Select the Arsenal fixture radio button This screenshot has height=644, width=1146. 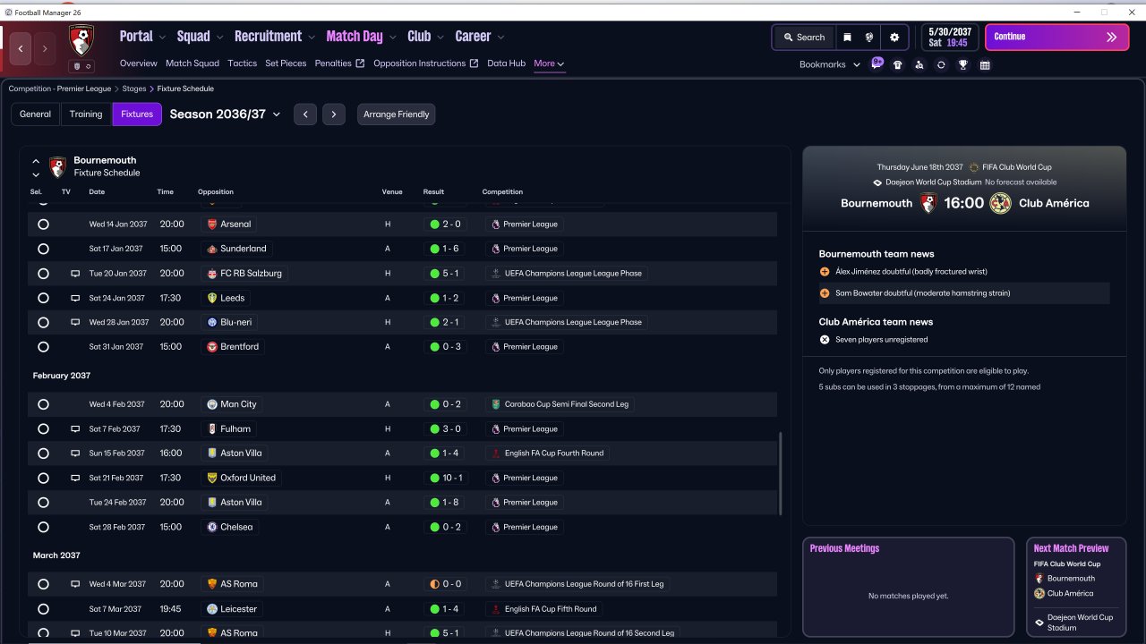43,225
